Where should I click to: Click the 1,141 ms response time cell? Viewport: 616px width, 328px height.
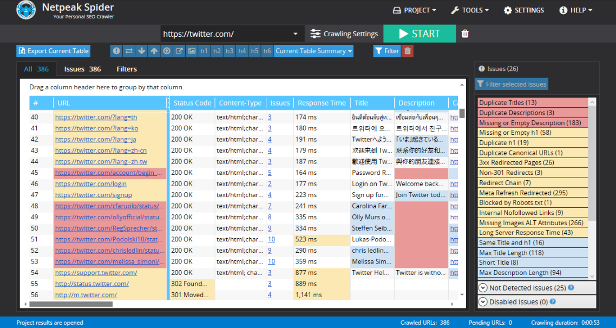pos(322,294)
